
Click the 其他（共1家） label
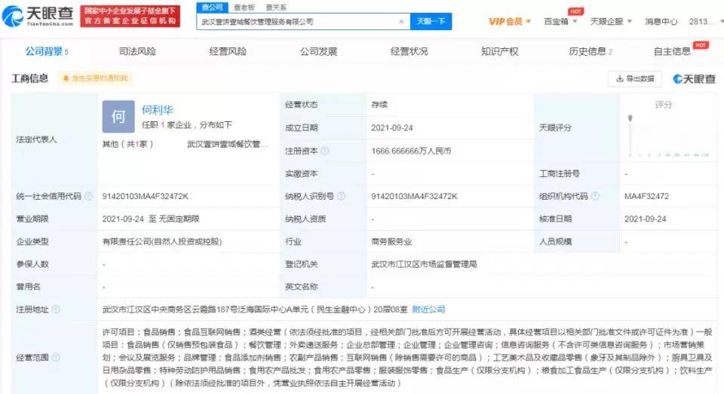pos(127,145)
